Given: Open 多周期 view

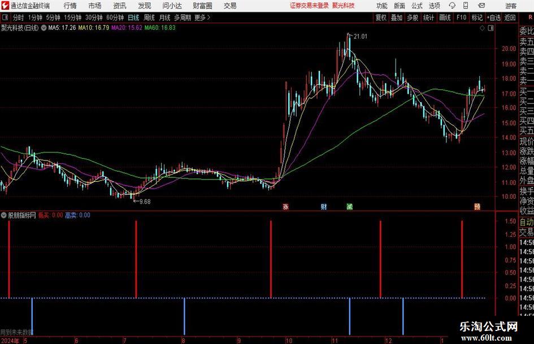Looking at the screenshot, I should (x=183, y=18).
